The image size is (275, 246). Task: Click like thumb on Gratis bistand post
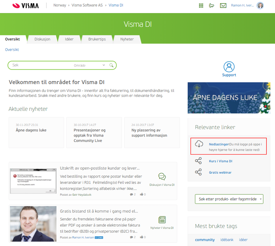[141, 237]
